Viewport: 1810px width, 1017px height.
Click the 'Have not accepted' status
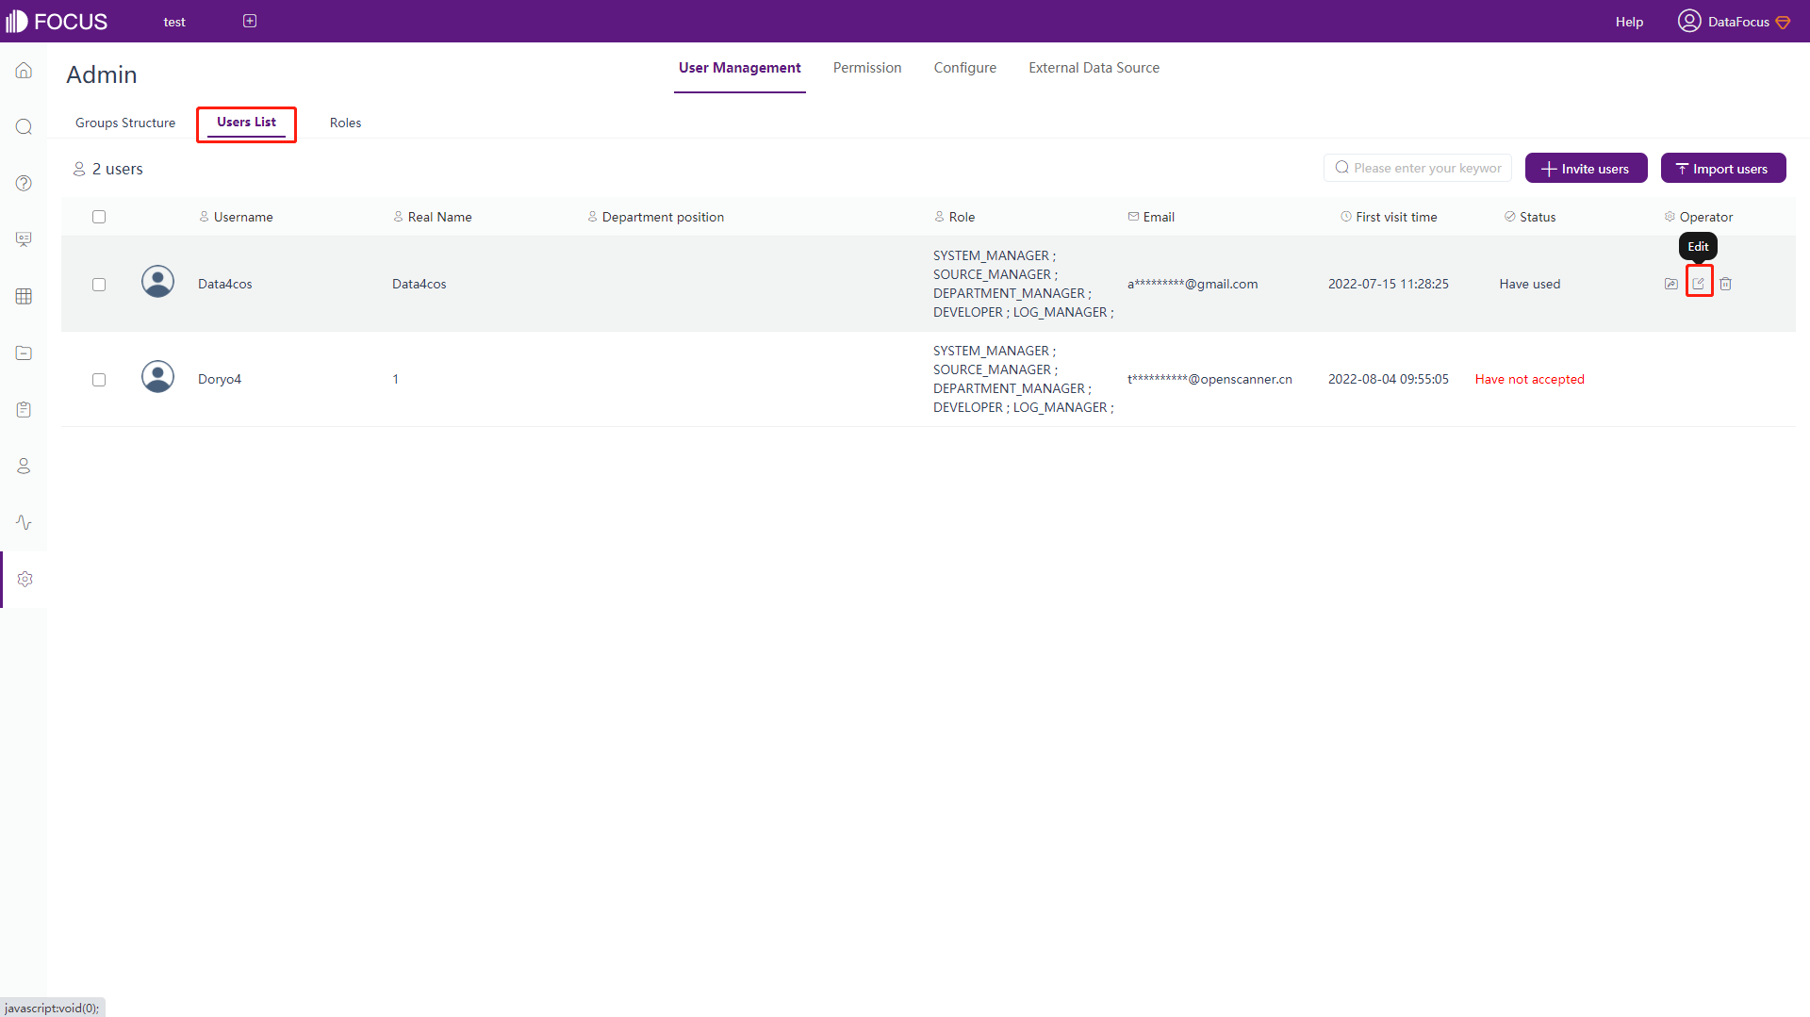click(1529, 379)
